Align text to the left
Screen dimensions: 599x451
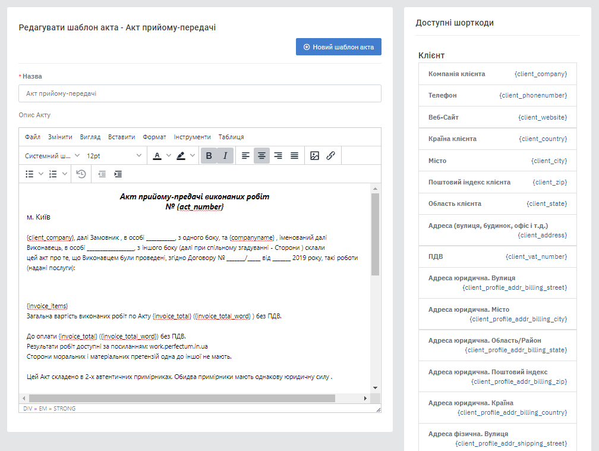click(245, 156)
